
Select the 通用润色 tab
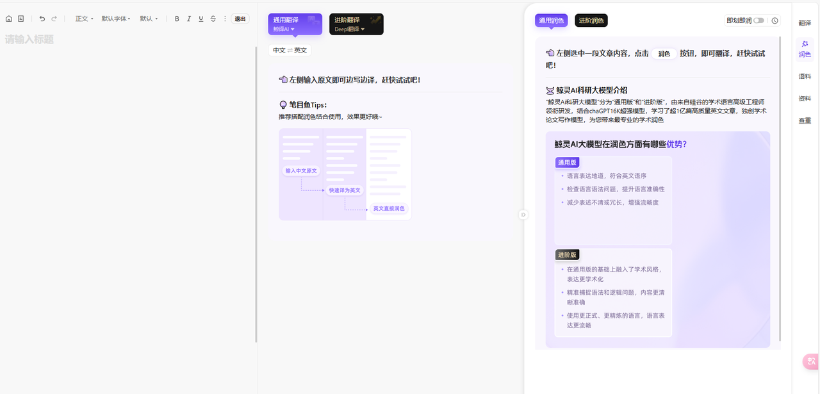pos(552,21)
